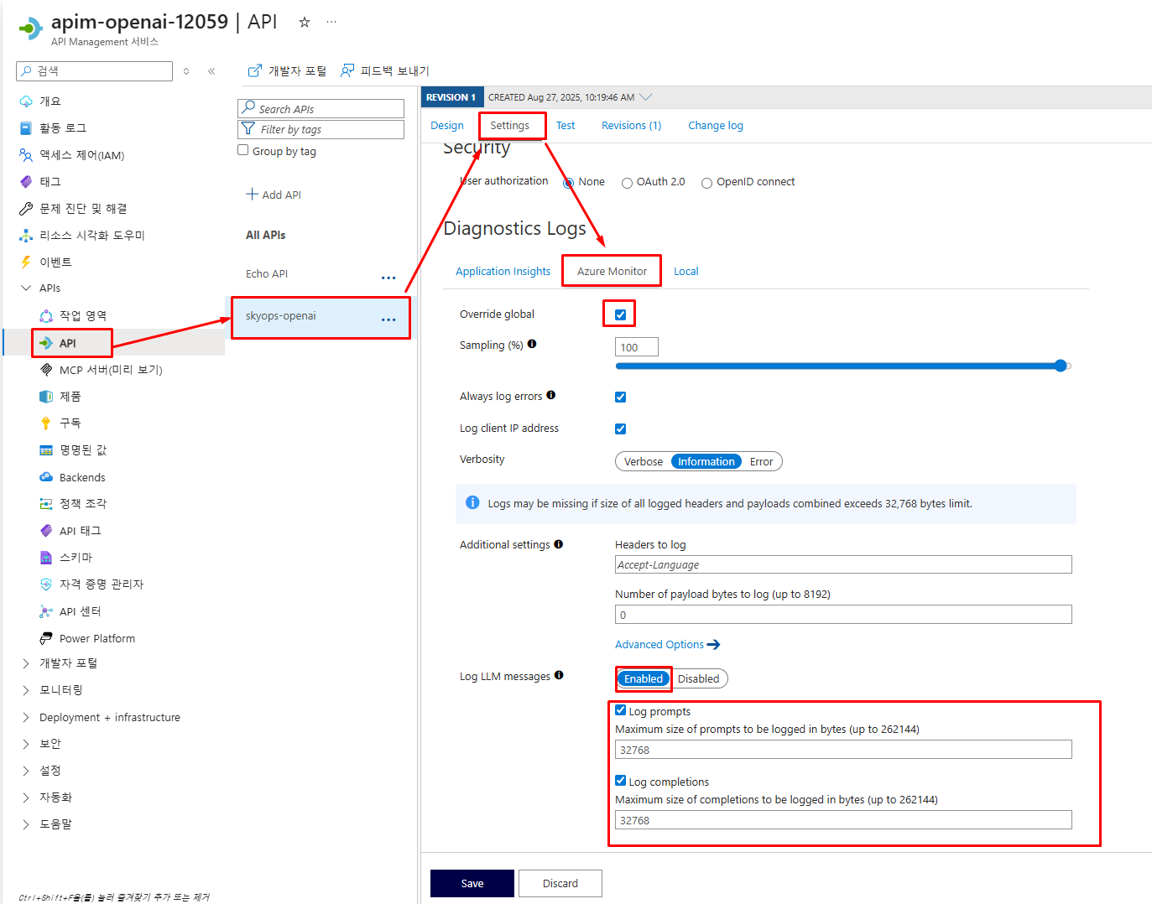Click the Add API plus icon
1152x904 pixels.
coord(252,195)
